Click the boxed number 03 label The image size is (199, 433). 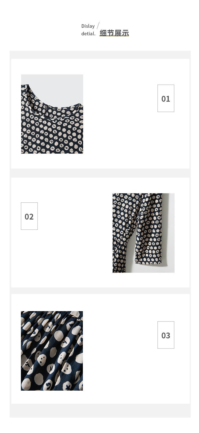pyautogui.click(x=166, y=335)
